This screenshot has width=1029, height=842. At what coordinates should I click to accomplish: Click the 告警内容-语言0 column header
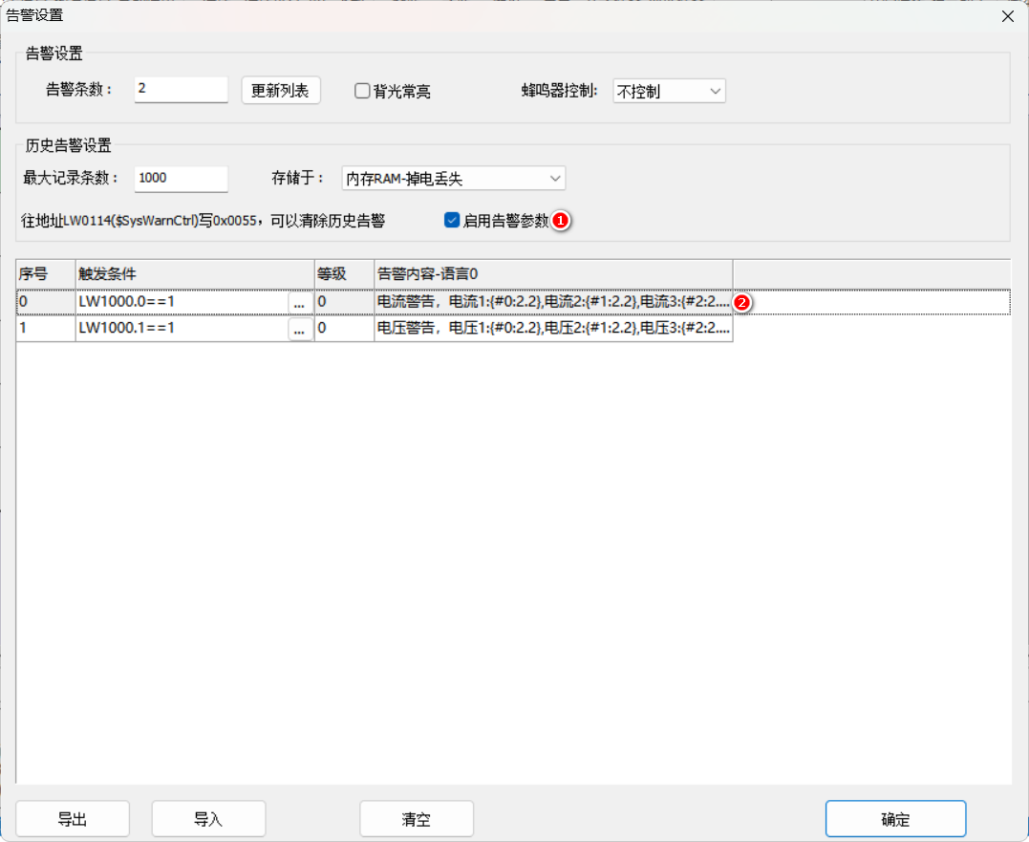[552, 273]
